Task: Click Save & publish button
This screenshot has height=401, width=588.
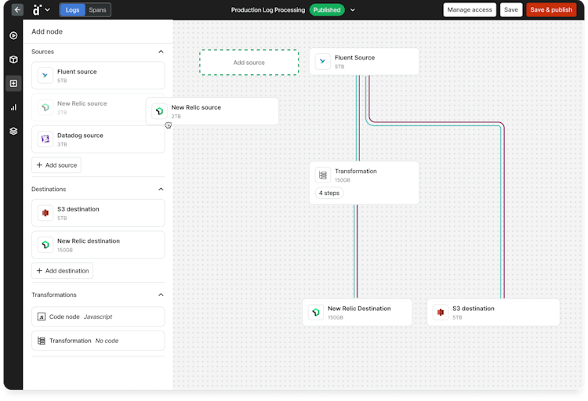Action: [551, 9]
